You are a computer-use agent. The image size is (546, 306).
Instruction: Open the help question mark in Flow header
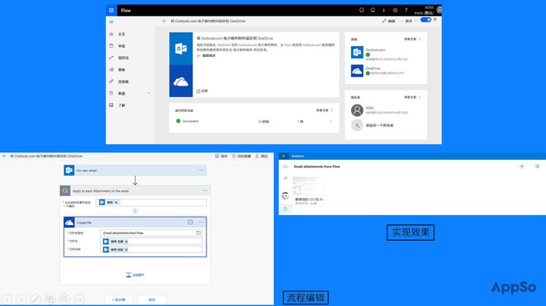pyautogui.click(x=406, y=10)
